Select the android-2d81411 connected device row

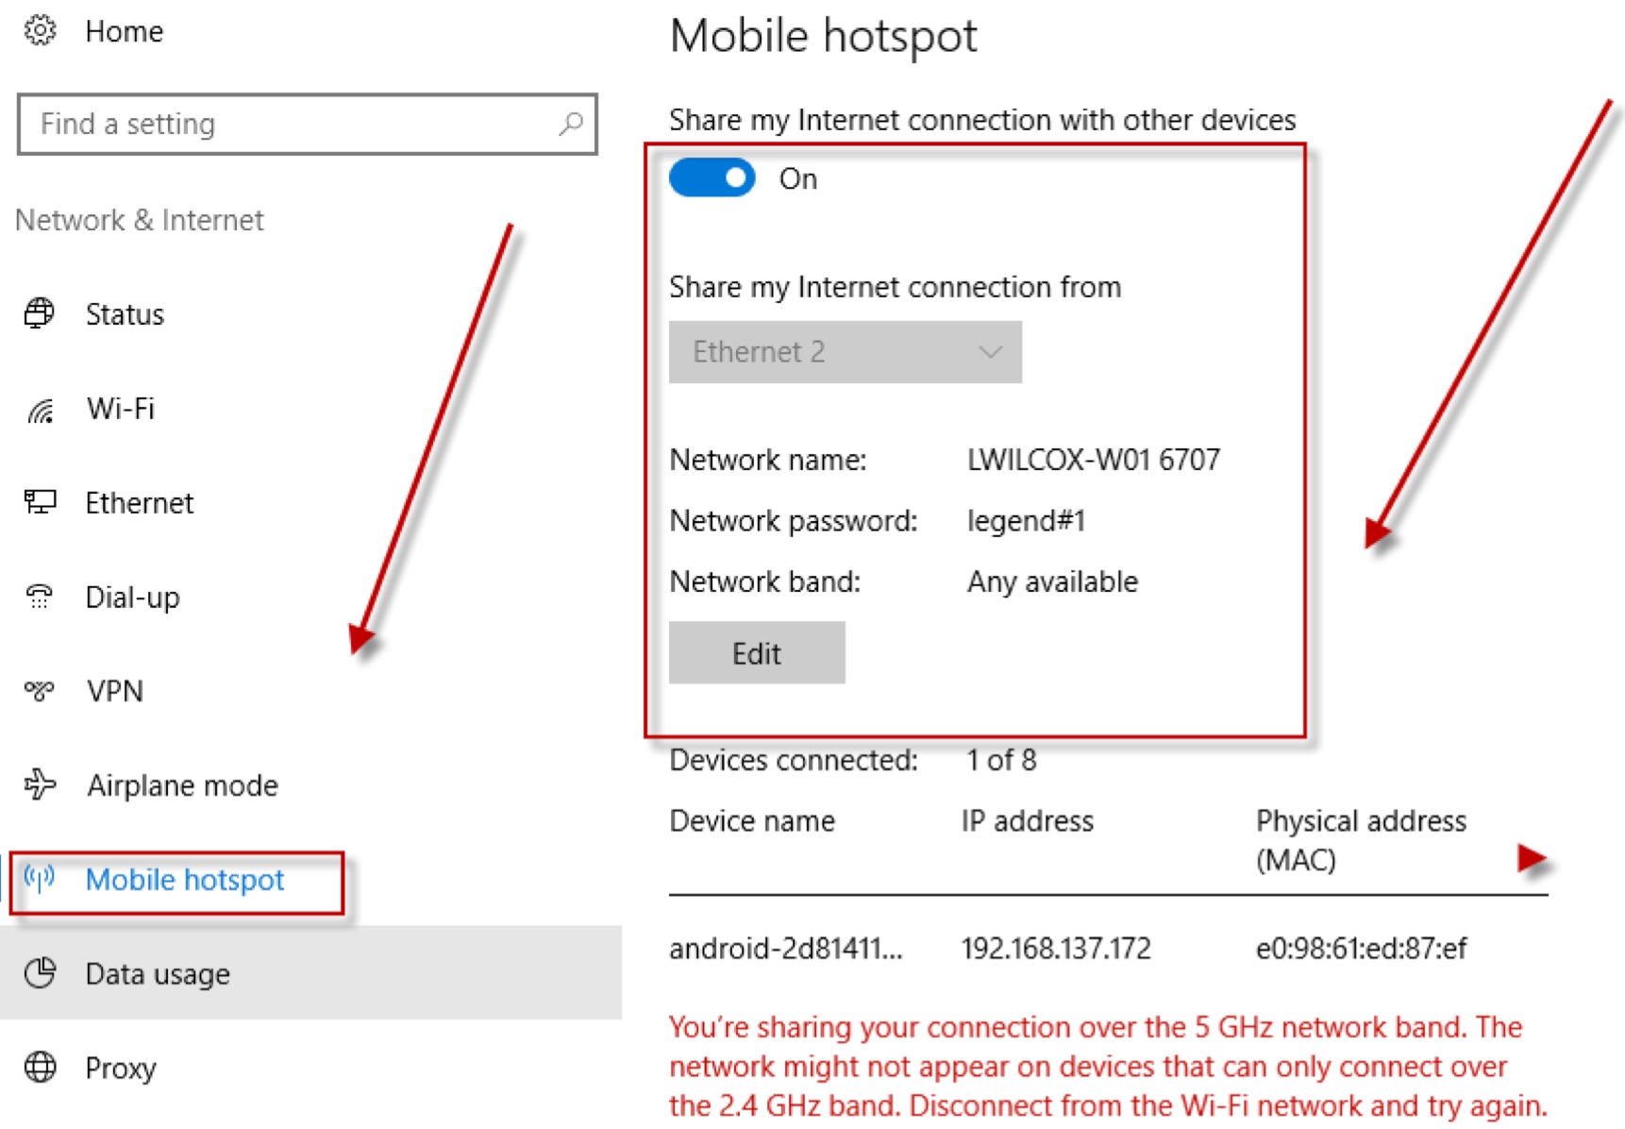(1066, 948)
